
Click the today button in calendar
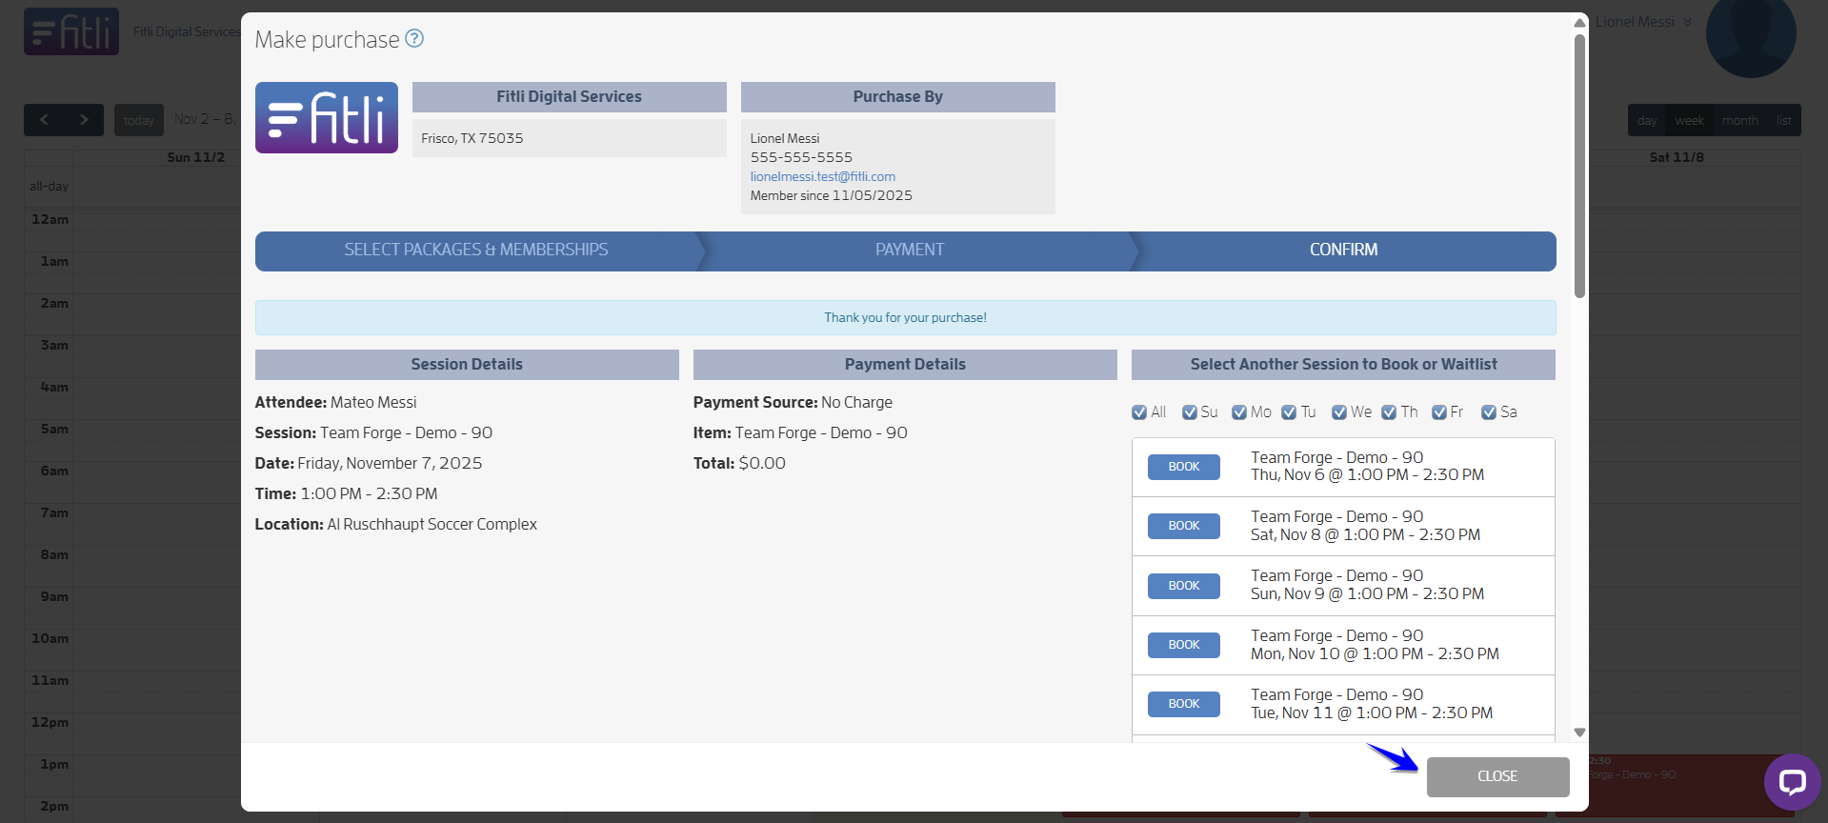click(x=139, y=120)
